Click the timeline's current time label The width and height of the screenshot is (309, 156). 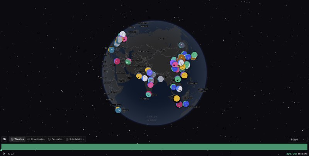10,154
